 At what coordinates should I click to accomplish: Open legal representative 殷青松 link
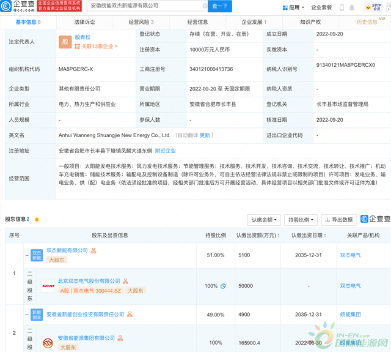(82, 37)
